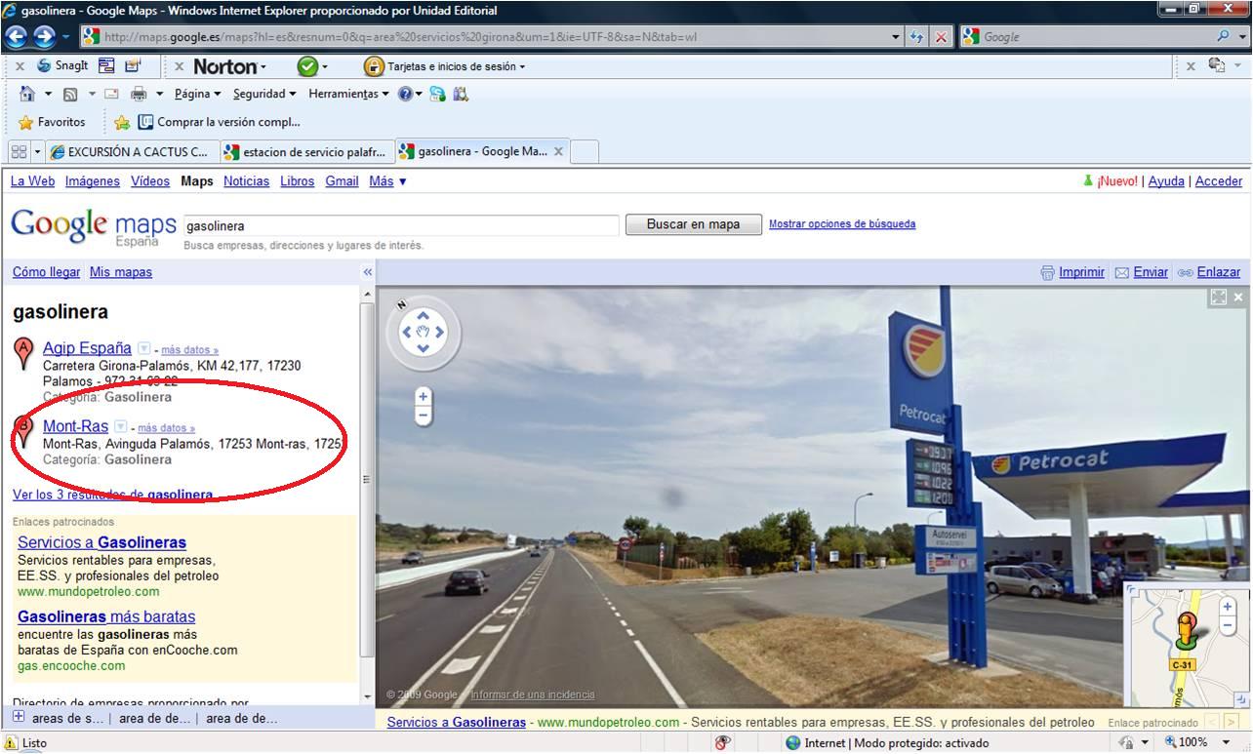Open Gmail in Google navigation
1253x754 pixels.
pyautogui.click(x=342, y=181)
